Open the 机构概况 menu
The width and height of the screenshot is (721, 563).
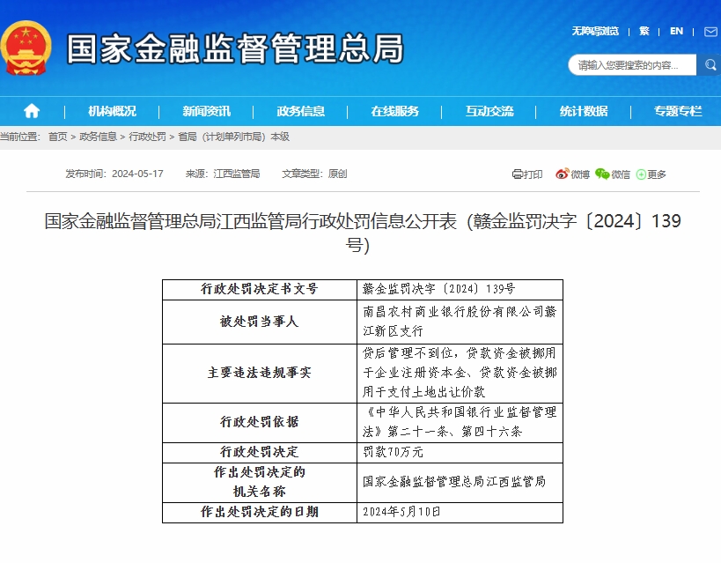(112, 111)
